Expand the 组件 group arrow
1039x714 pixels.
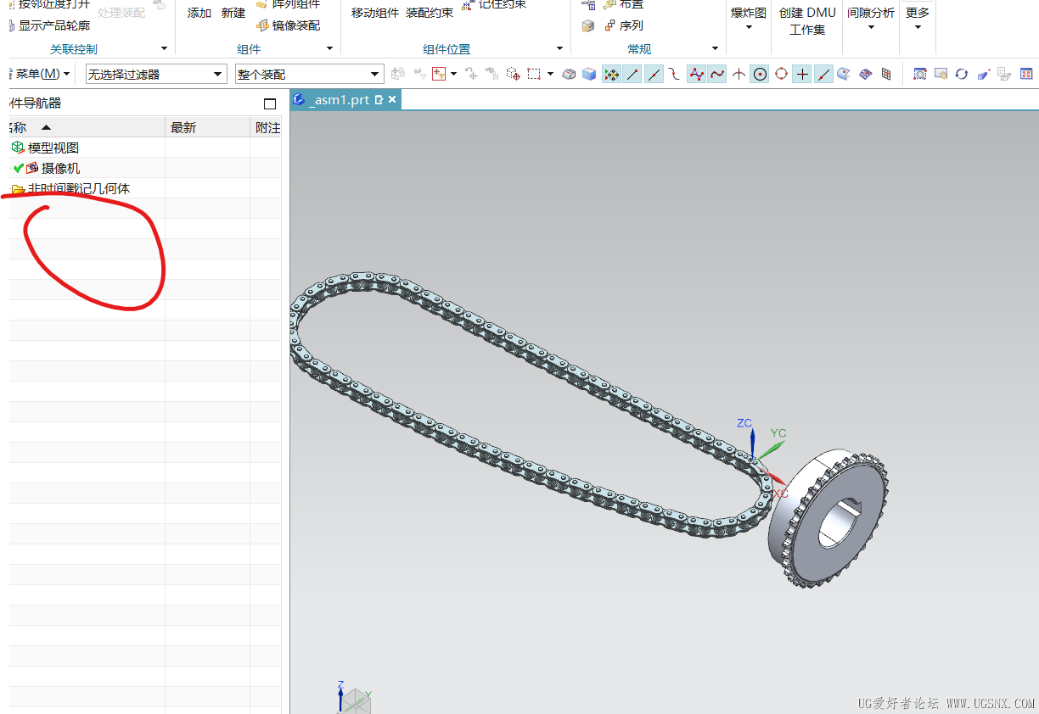click(329, 49)
